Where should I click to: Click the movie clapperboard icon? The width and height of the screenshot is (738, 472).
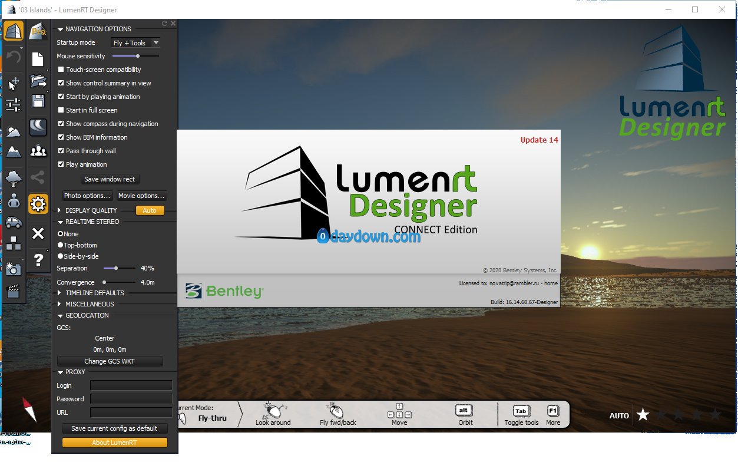(x=13, y=291)
